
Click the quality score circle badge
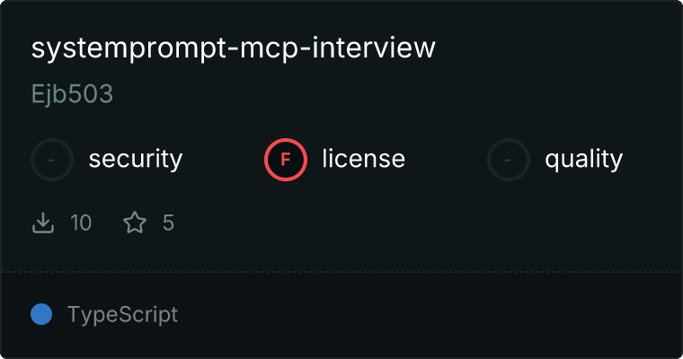[509, 160]
